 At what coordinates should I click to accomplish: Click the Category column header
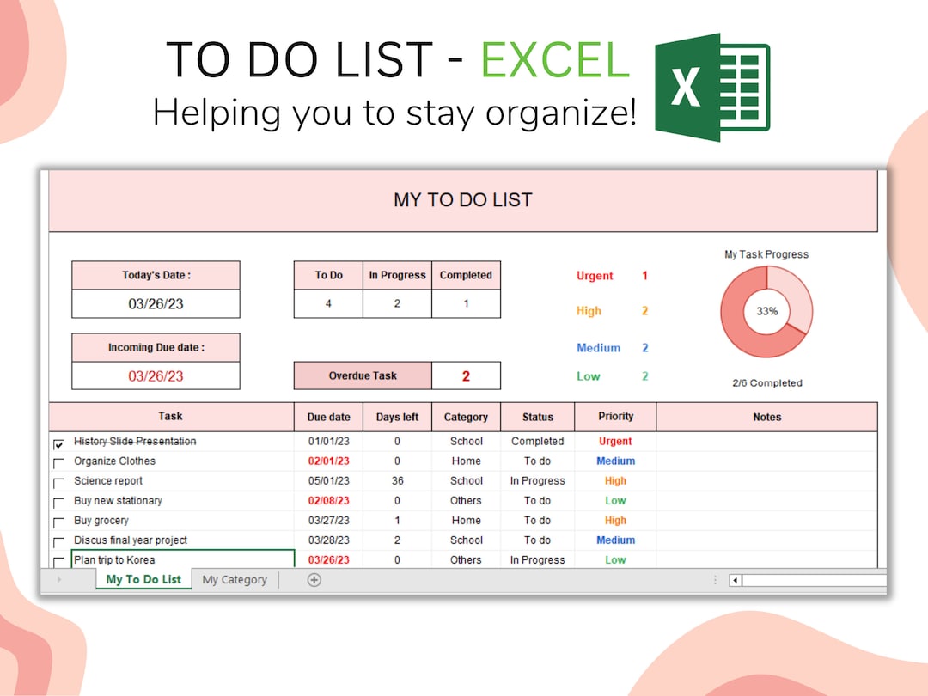(466, 417)
